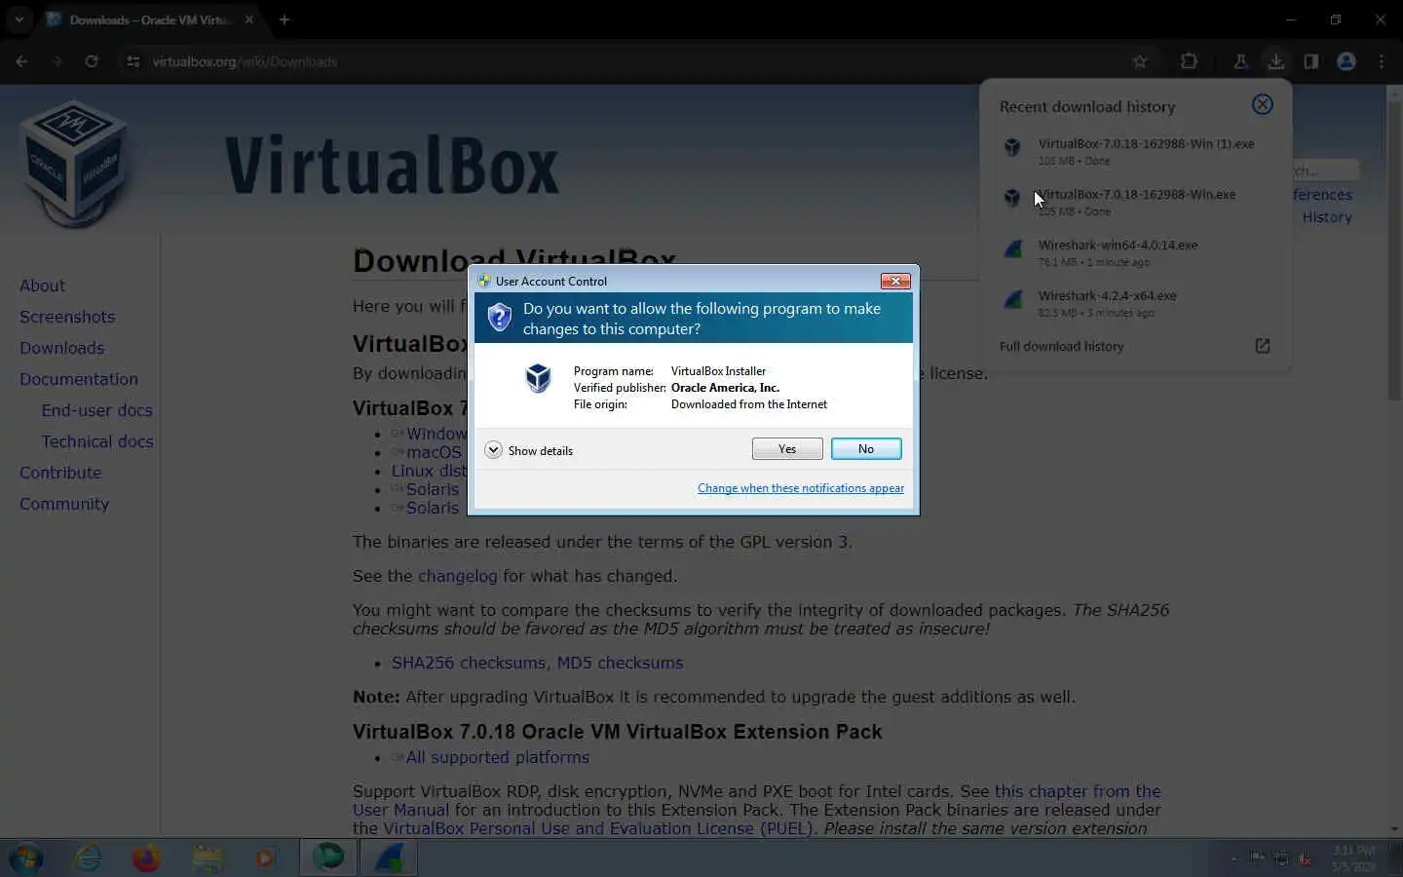The image size is (1403, 877).
Task: Open Full download history
Action: click(1061, 346)
